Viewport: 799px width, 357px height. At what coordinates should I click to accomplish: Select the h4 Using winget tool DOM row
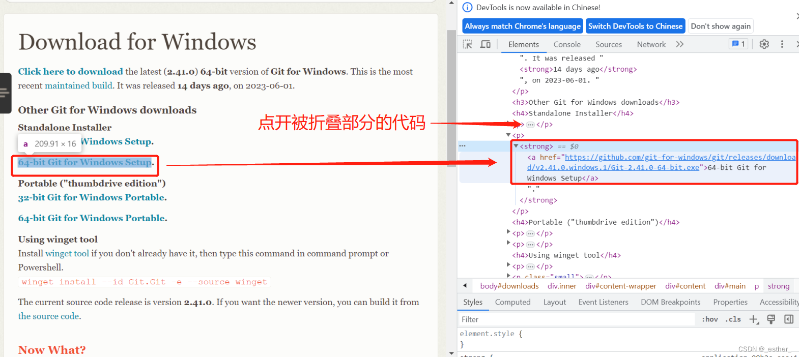tap(566, 255)
